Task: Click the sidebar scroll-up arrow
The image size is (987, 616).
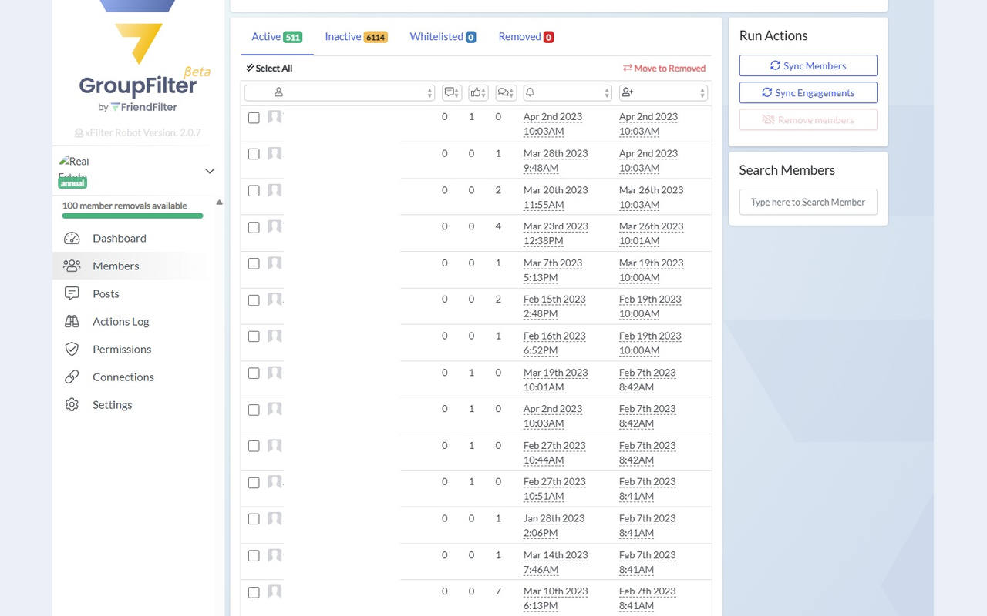Action: [219, 203]
